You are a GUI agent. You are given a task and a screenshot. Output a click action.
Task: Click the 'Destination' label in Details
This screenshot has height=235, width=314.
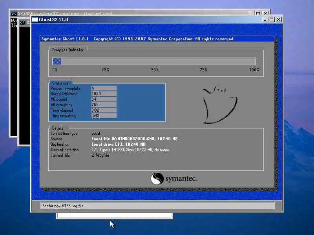click(60, 144)
